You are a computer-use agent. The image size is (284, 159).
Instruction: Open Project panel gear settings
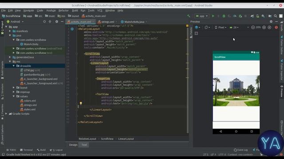click(x=57, y=22)
